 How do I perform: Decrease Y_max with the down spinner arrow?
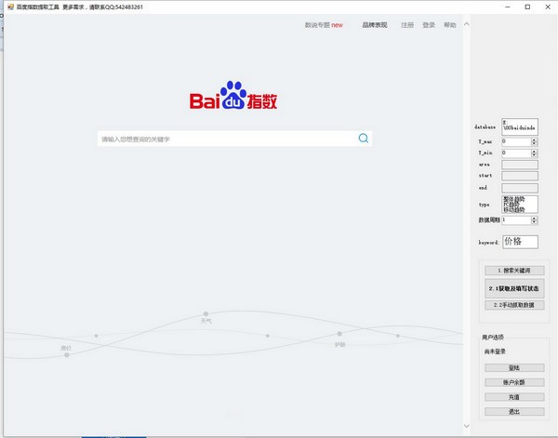(x=534, y=144)
